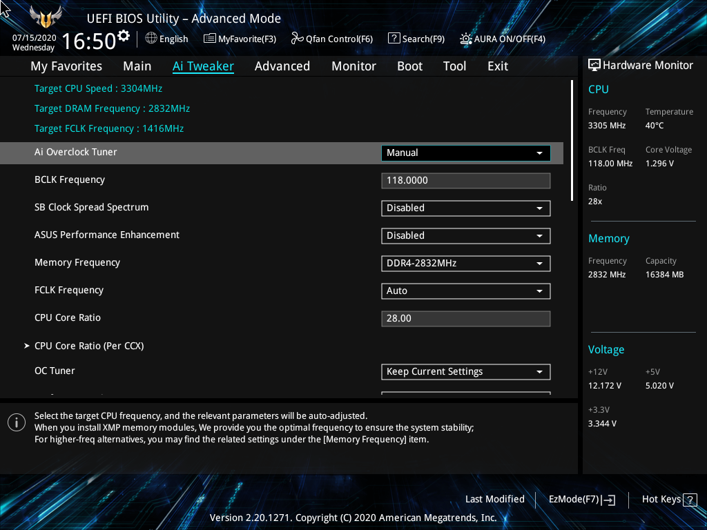Select the ASUS Performance Enhancement label
The width and height of the screenshot is (707, 530).
tap(107, 235)
